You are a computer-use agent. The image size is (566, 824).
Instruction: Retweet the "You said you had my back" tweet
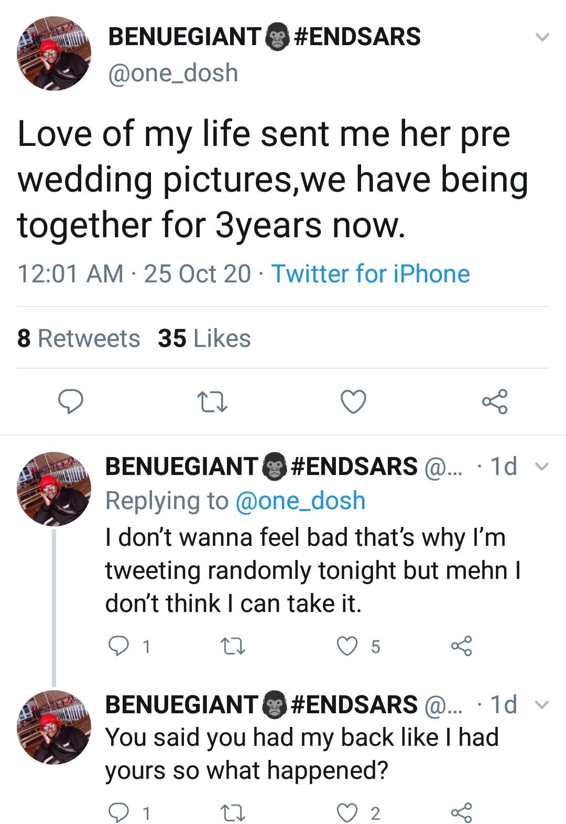pos(233,813)
